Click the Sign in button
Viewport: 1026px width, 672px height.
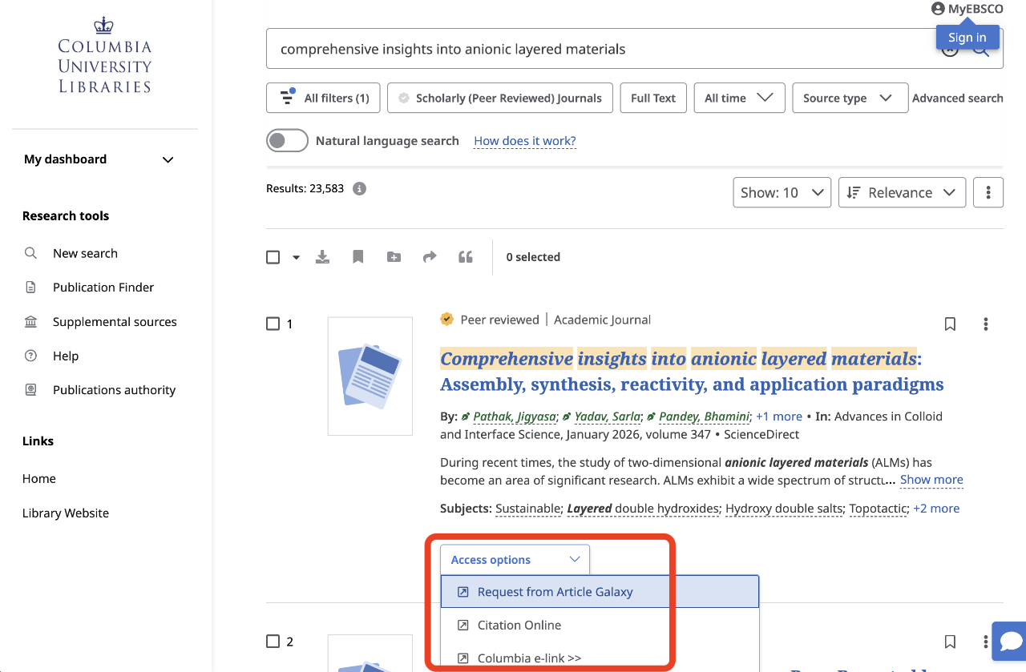967,36
